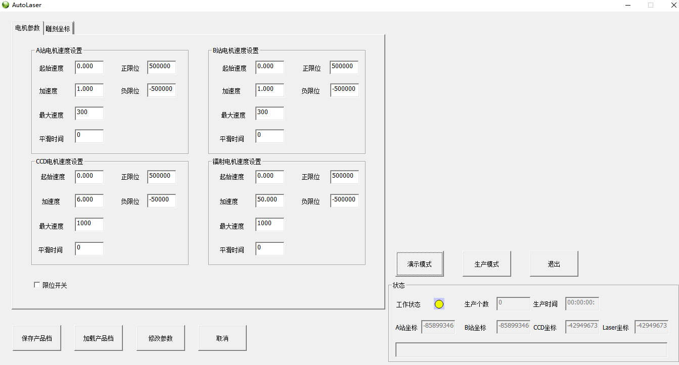Focus 镭射电机 起始速度 field

tap(270, 177)
